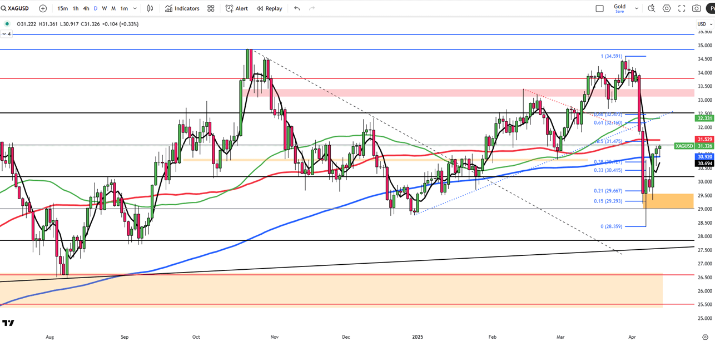Click the Fibonacci 0.15 (29.293) label

[609, 201]
